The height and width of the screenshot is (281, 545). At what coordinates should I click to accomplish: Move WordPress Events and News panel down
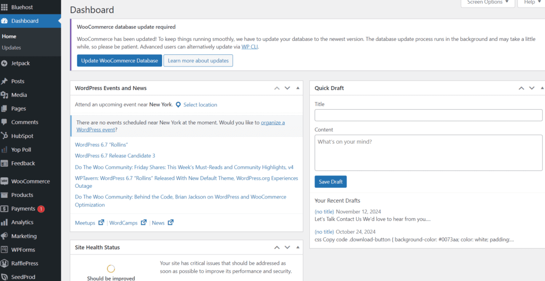[x=287, y=88]
